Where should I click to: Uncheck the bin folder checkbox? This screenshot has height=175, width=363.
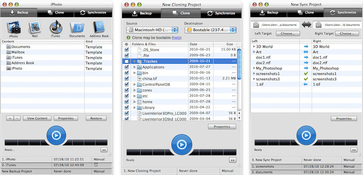pyautogui.click(x=127, y=73)
